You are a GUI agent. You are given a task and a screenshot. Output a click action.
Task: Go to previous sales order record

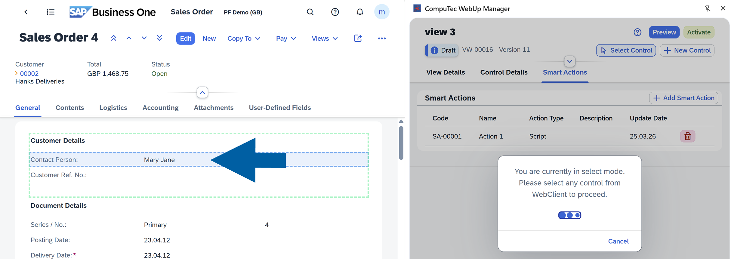click(x=129, y=38)
